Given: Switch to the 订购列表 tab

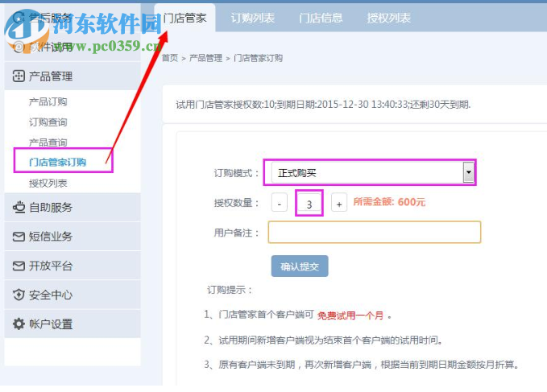Looking at the screenshot, I should [253, 18].
